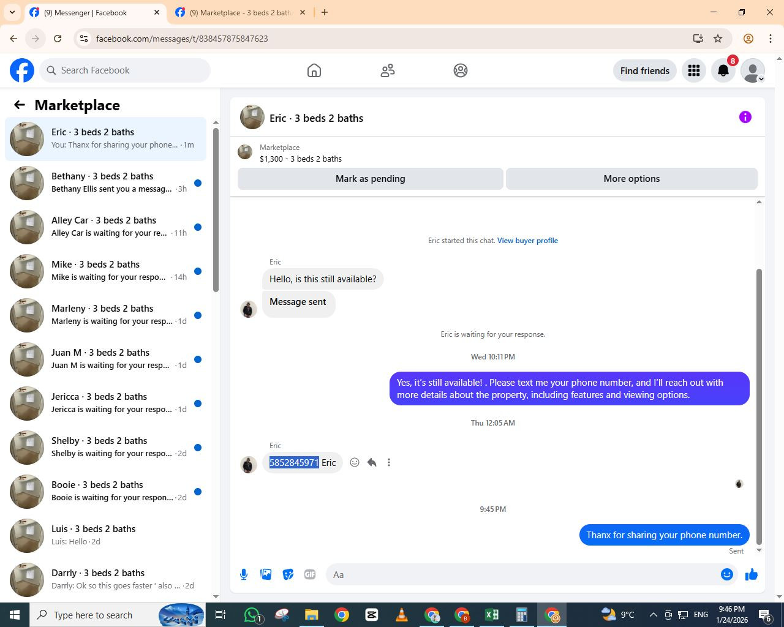The image size is (784, 627).
Task: Focus the Search Facebook field
Action: pyautogui.click(x=125, y=70)
